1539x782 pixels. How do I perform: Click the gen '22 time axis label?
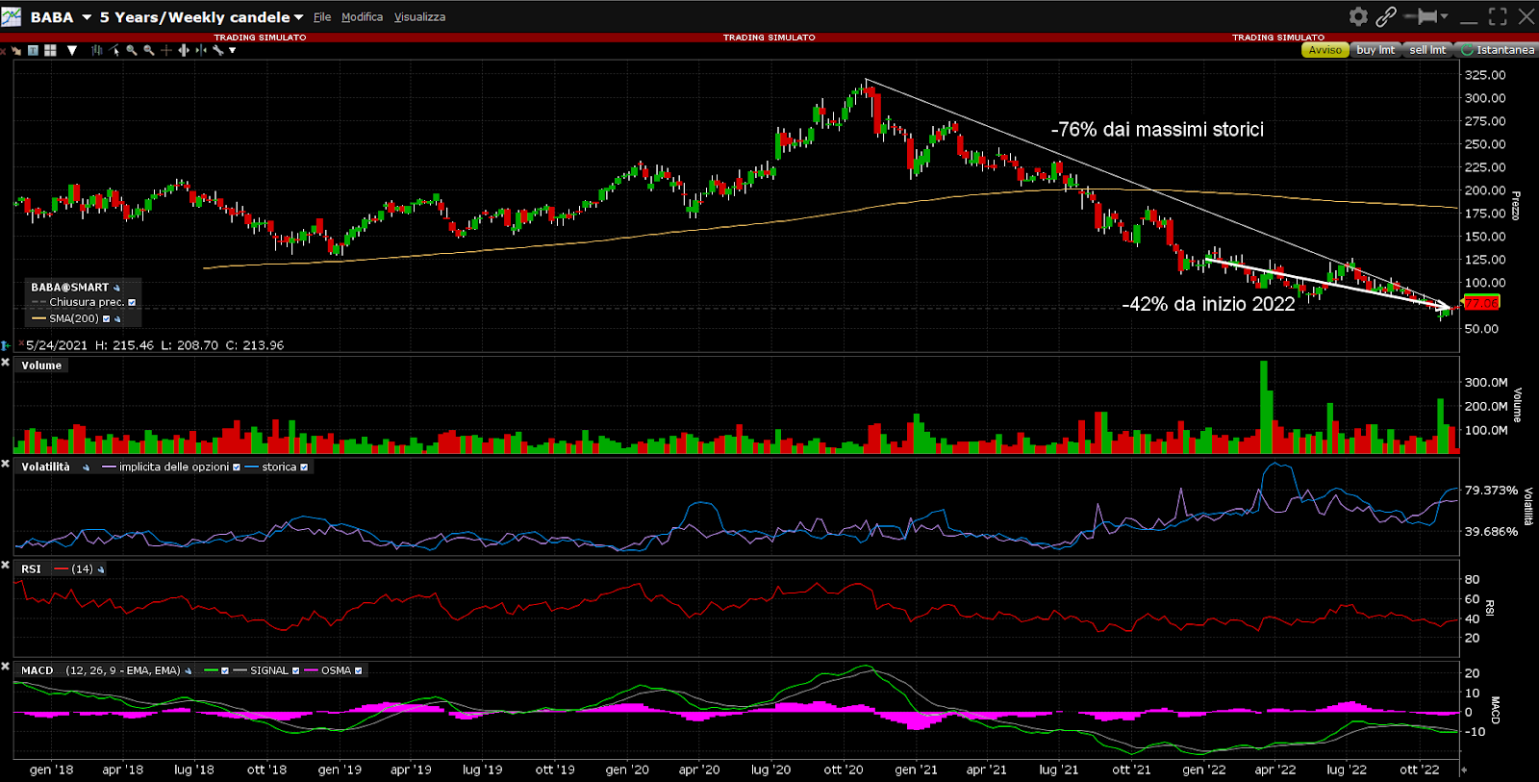[x=1204, y=769]
